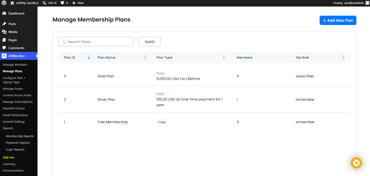Sort by Plan ID column arrows

point(89,57)
